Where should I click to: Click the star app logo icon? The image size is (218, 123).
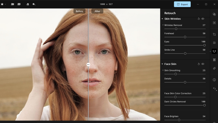pyautogui.click(x=2, y=4)
